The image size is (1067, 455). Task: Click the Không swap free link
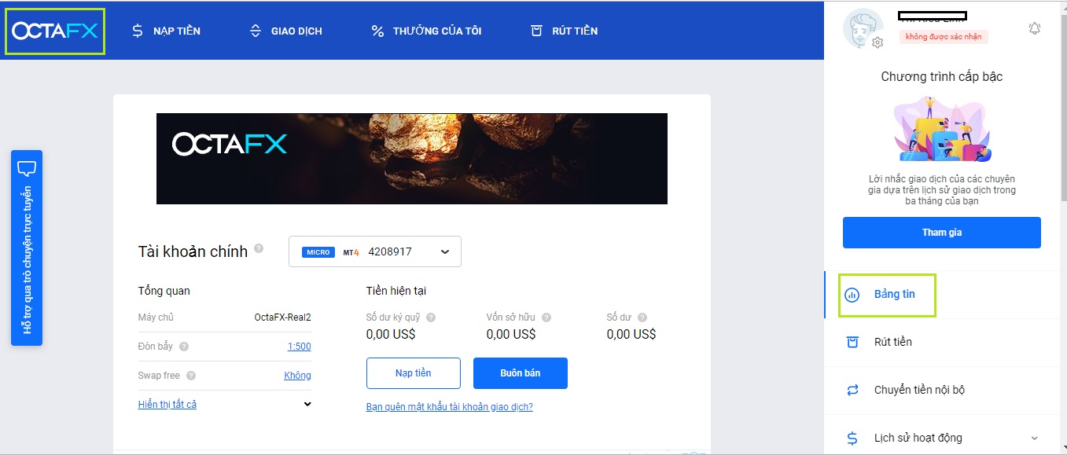point(298,376)
